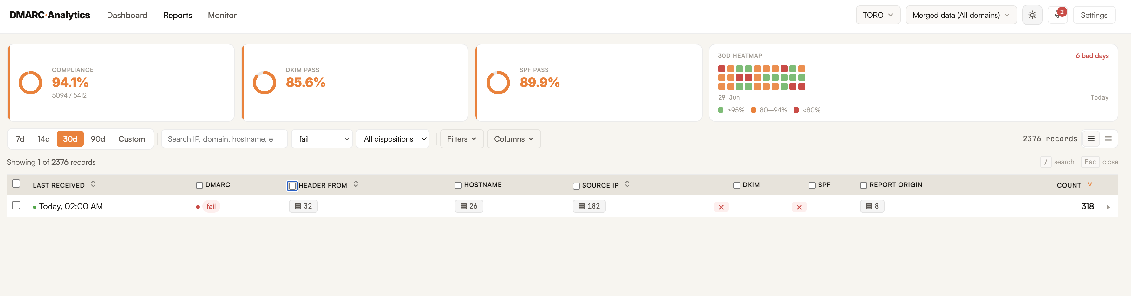Open the Columns chooser button
Screen dimensions: 1131x296
pos(514,139)
